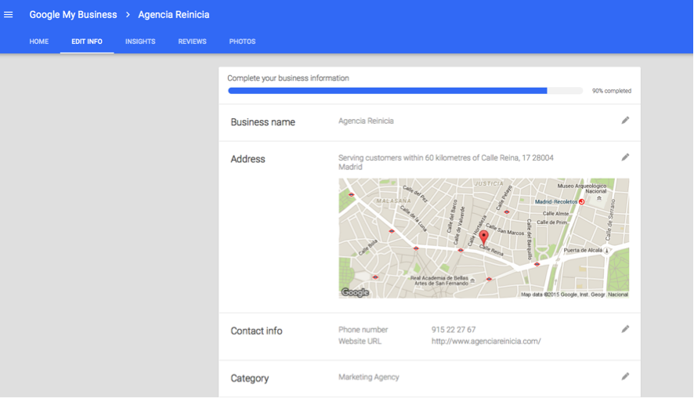The width and height of the screenshot is (694, 398).
Task: Click the Address row pencil edit icon
Action: tap(625, 157)
